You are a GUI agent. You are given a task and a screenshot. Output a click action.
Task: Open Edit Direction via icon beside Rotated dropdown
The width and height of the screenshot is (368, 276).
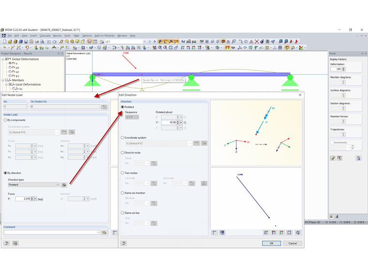[64, 185]
